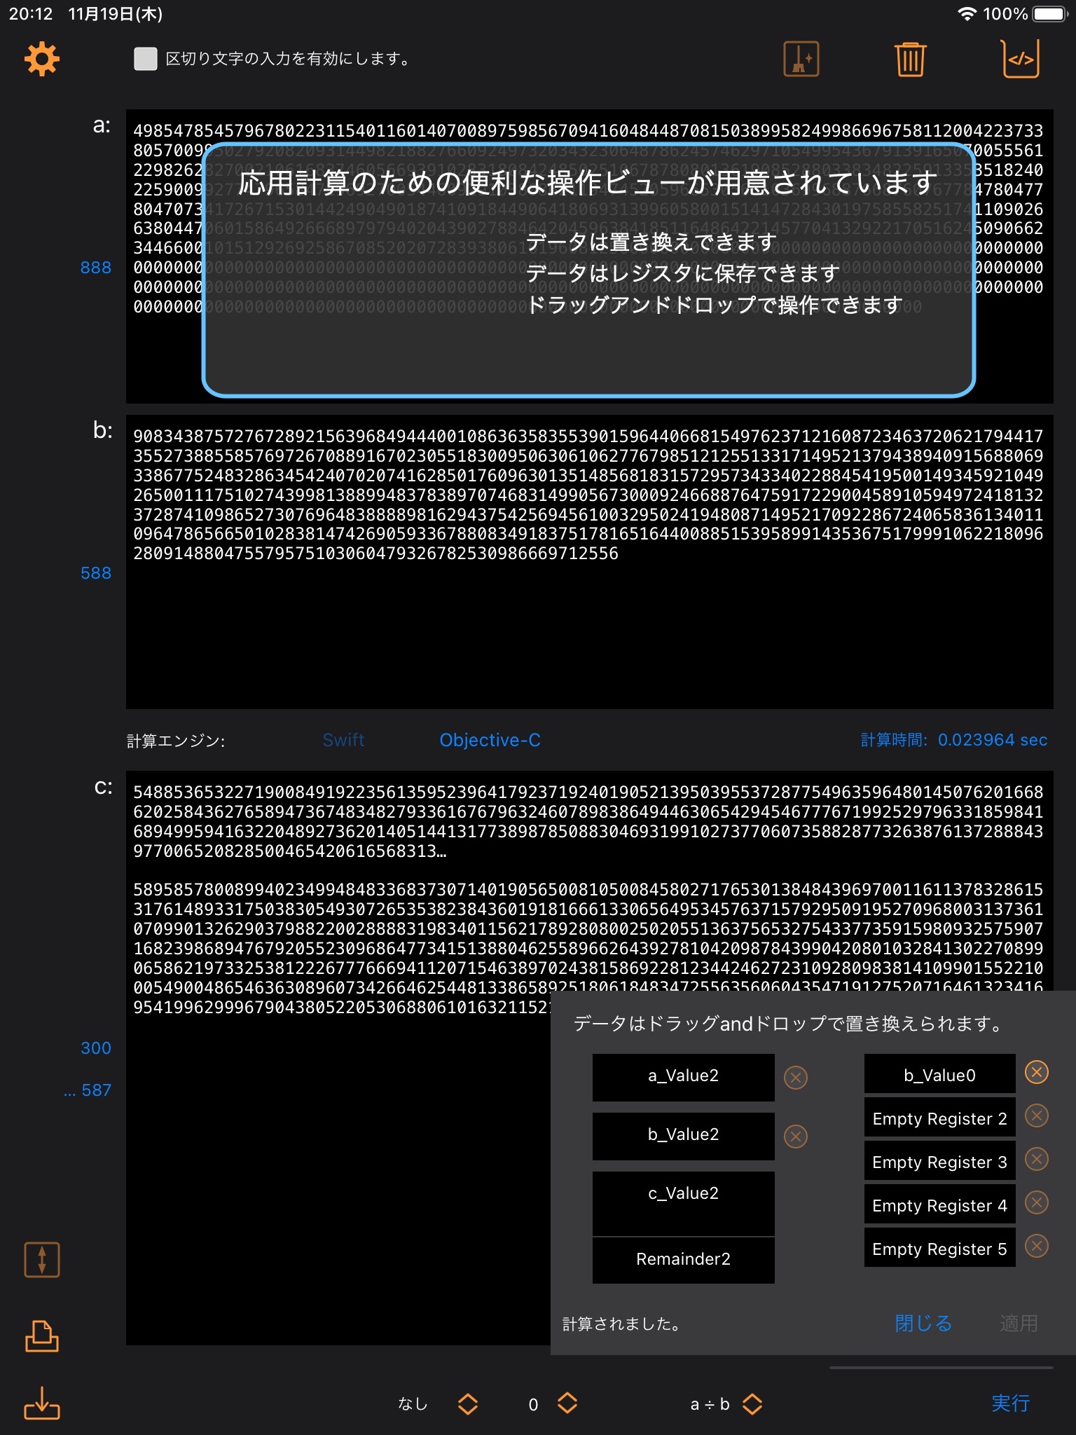Select the c_Value2 data block
Screen dimensions: 1076x1435
coord(683,1203)
